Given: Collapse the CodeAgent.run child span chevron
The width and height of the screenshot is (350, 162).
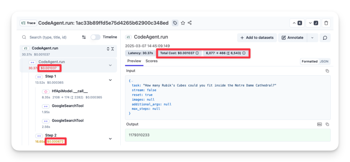Looking at the screenshot, I should click(x=110, y=65).
